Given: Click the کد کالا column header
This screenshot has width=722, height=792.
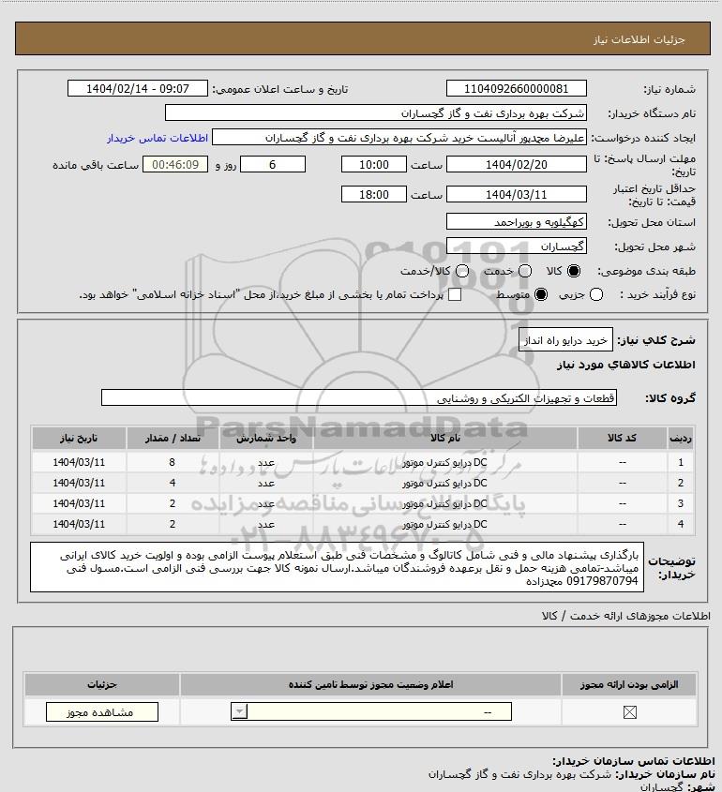Looking at the screenshot, I should (x=622, y=438).
